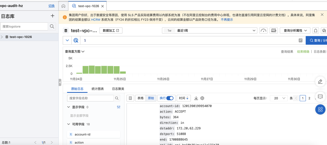Open the blue apps grid floating button
This screenshot has width=327, height=145.
click(320, 109)
